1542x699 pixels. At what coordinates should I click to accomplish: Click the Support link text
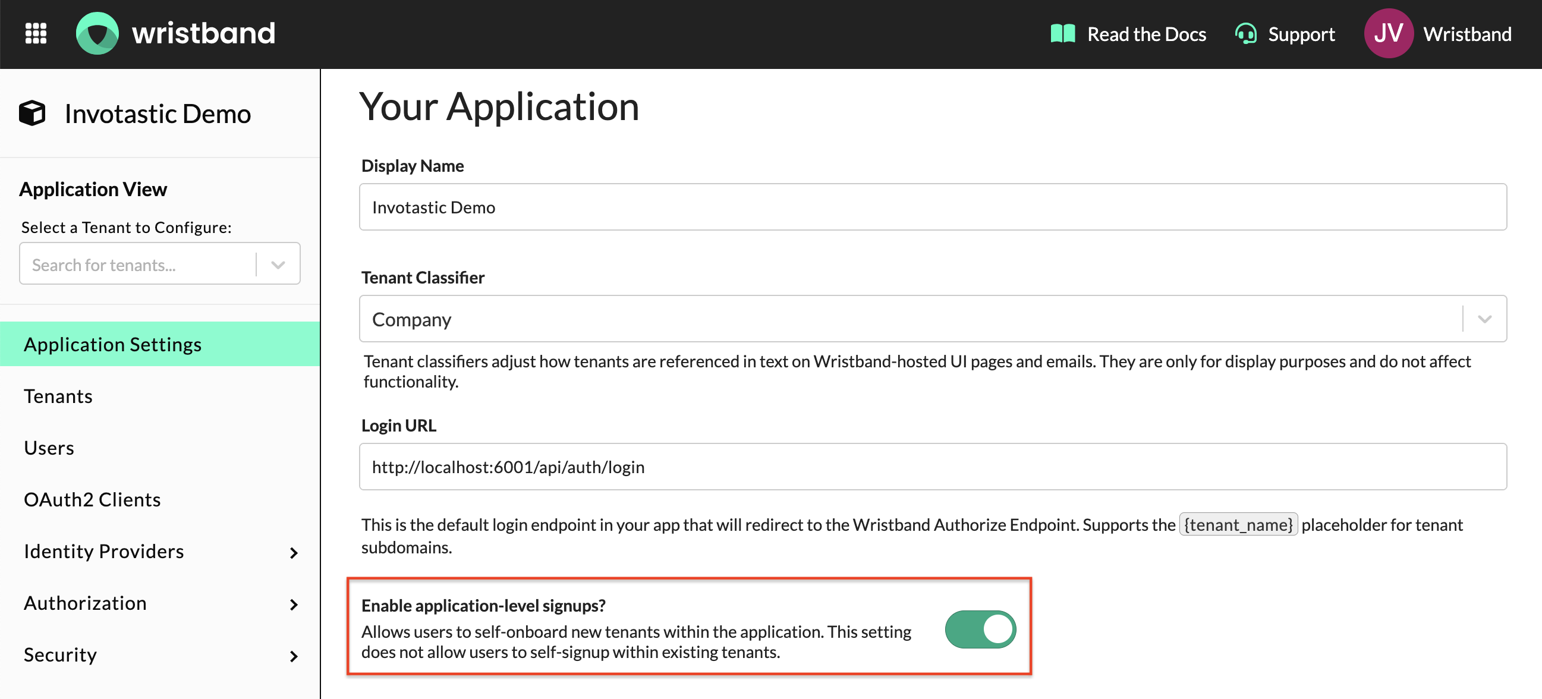[1301, 34]
